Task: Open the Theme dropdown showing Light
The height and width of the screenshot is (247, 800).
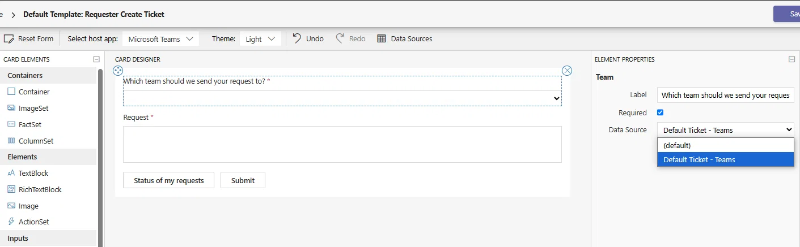Action: coord(260,39)
